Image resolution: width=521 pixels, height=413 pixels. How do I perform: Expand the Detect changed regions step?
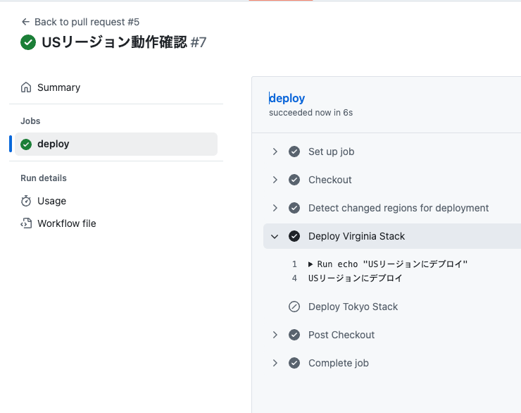[275, 208]
